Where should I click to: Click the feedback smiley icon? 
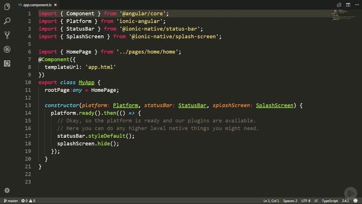356,201
